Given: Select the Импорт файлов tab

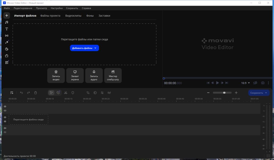Looking at the screenshot, I should 25,15.
